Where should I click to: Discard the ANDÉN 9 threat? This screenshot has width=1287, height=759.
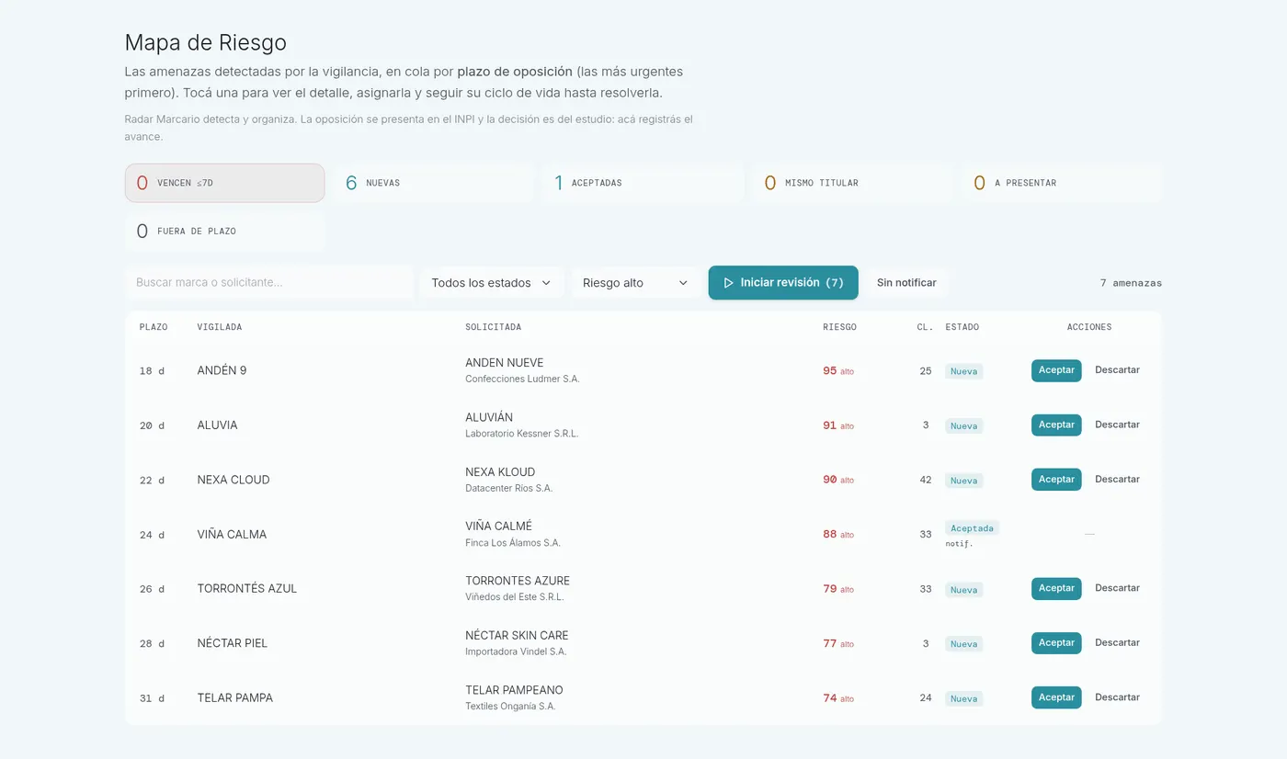click(x=1117, y=370)
